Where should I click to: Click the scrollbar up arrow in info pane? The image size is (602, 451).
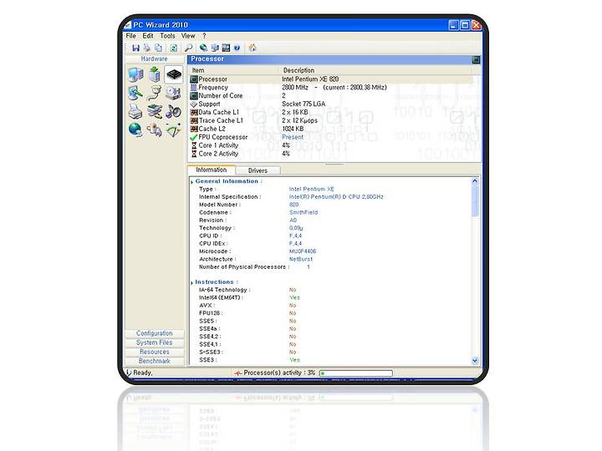[x=475, y=180]
